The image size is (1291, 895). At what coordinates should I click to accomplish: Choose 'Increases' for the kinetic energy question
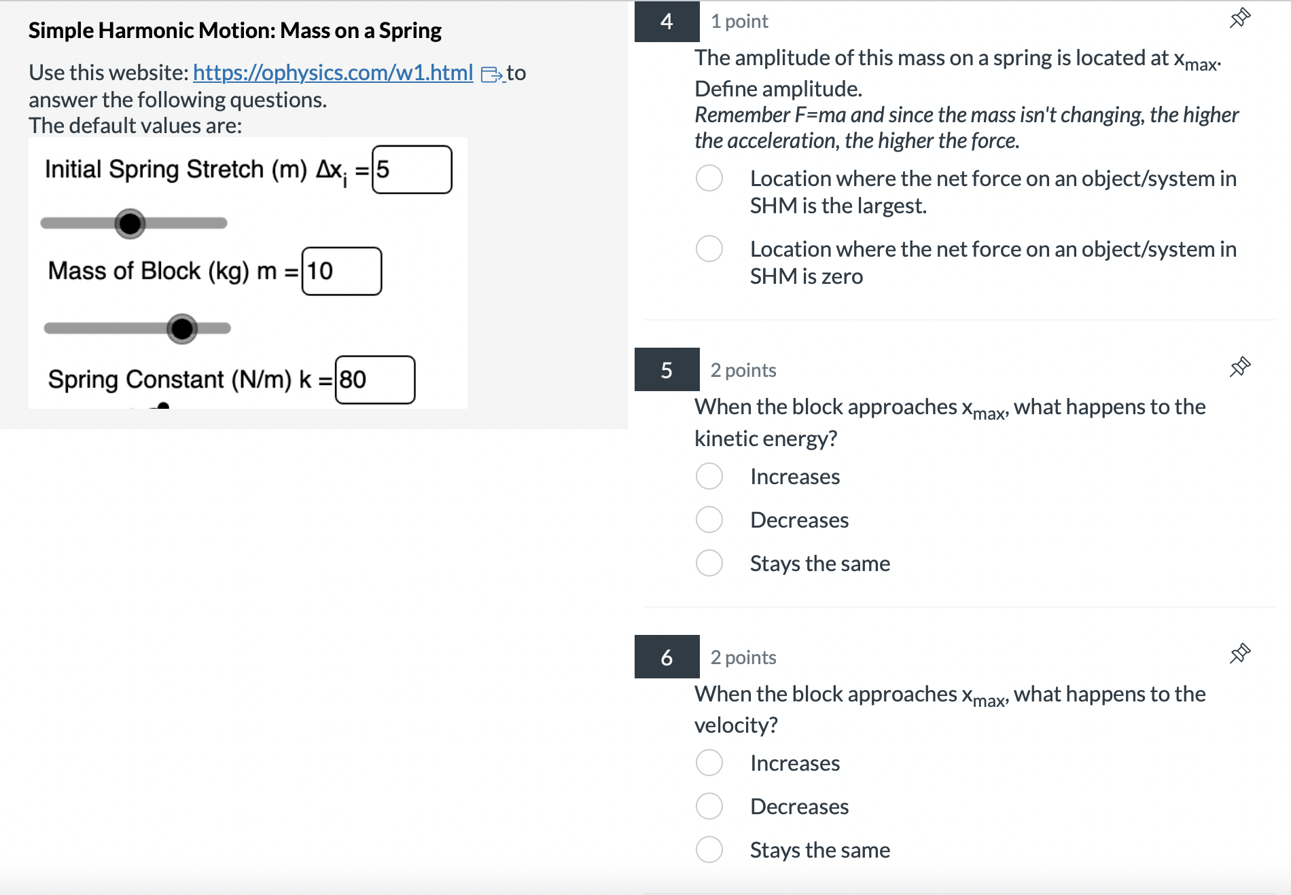(x=709, y=476)
